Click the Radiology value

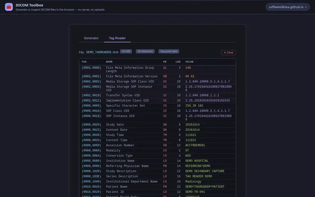pos(193,182)
